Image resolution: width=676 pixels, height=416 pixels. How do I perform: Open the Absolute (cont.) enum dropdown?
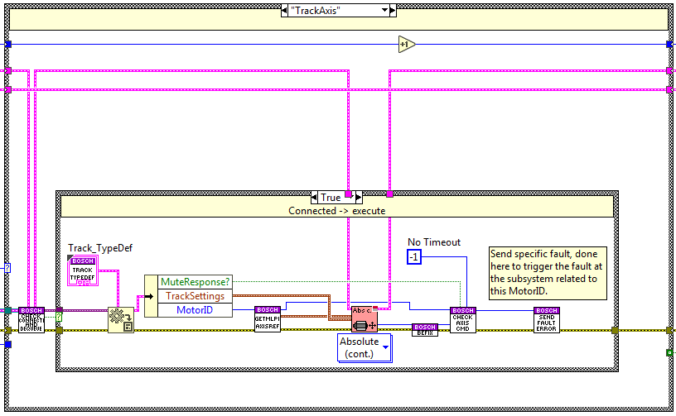[x=385, y=347]
